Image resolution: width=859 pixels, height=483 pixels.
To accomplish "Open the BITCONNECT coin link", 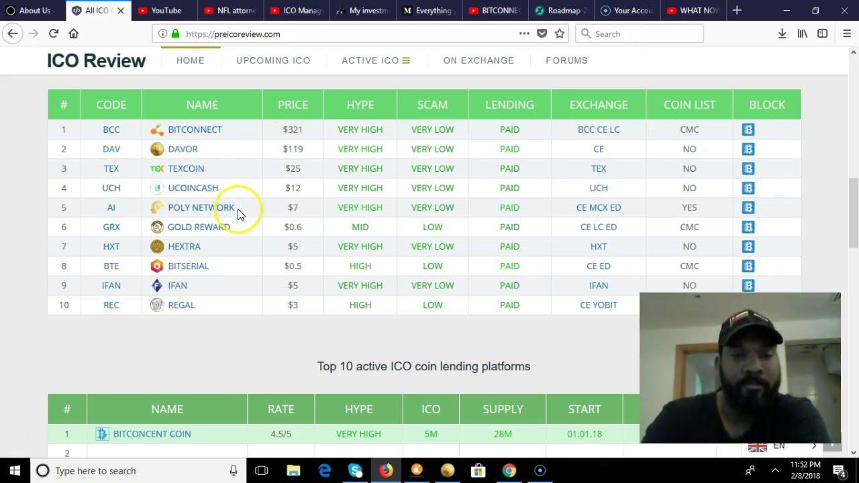I will (x=195, y=129).
